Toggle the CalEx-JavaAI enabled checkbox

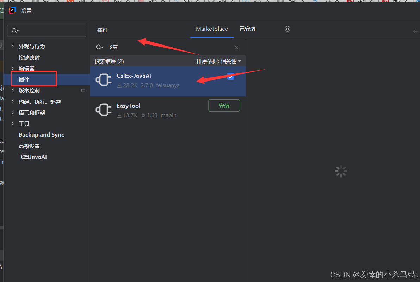click(231, 77)
